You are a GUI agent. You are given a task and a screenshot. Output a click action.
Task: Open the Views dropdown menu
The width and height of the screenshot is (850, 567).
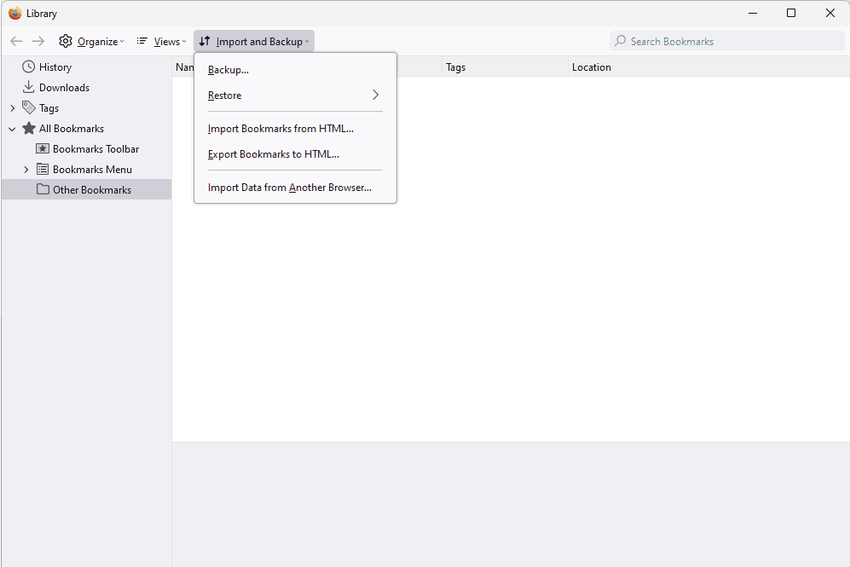tap(161, 41)
